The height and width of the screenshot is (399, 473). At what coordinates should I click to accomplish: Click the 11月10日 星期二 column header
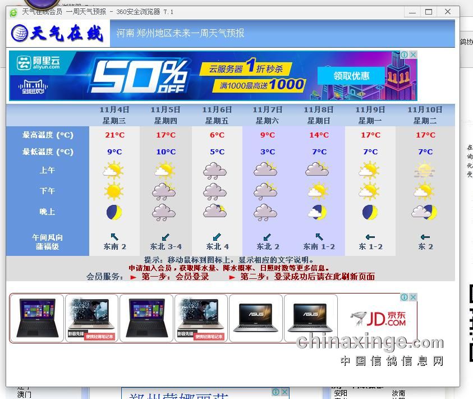(425, 115)
